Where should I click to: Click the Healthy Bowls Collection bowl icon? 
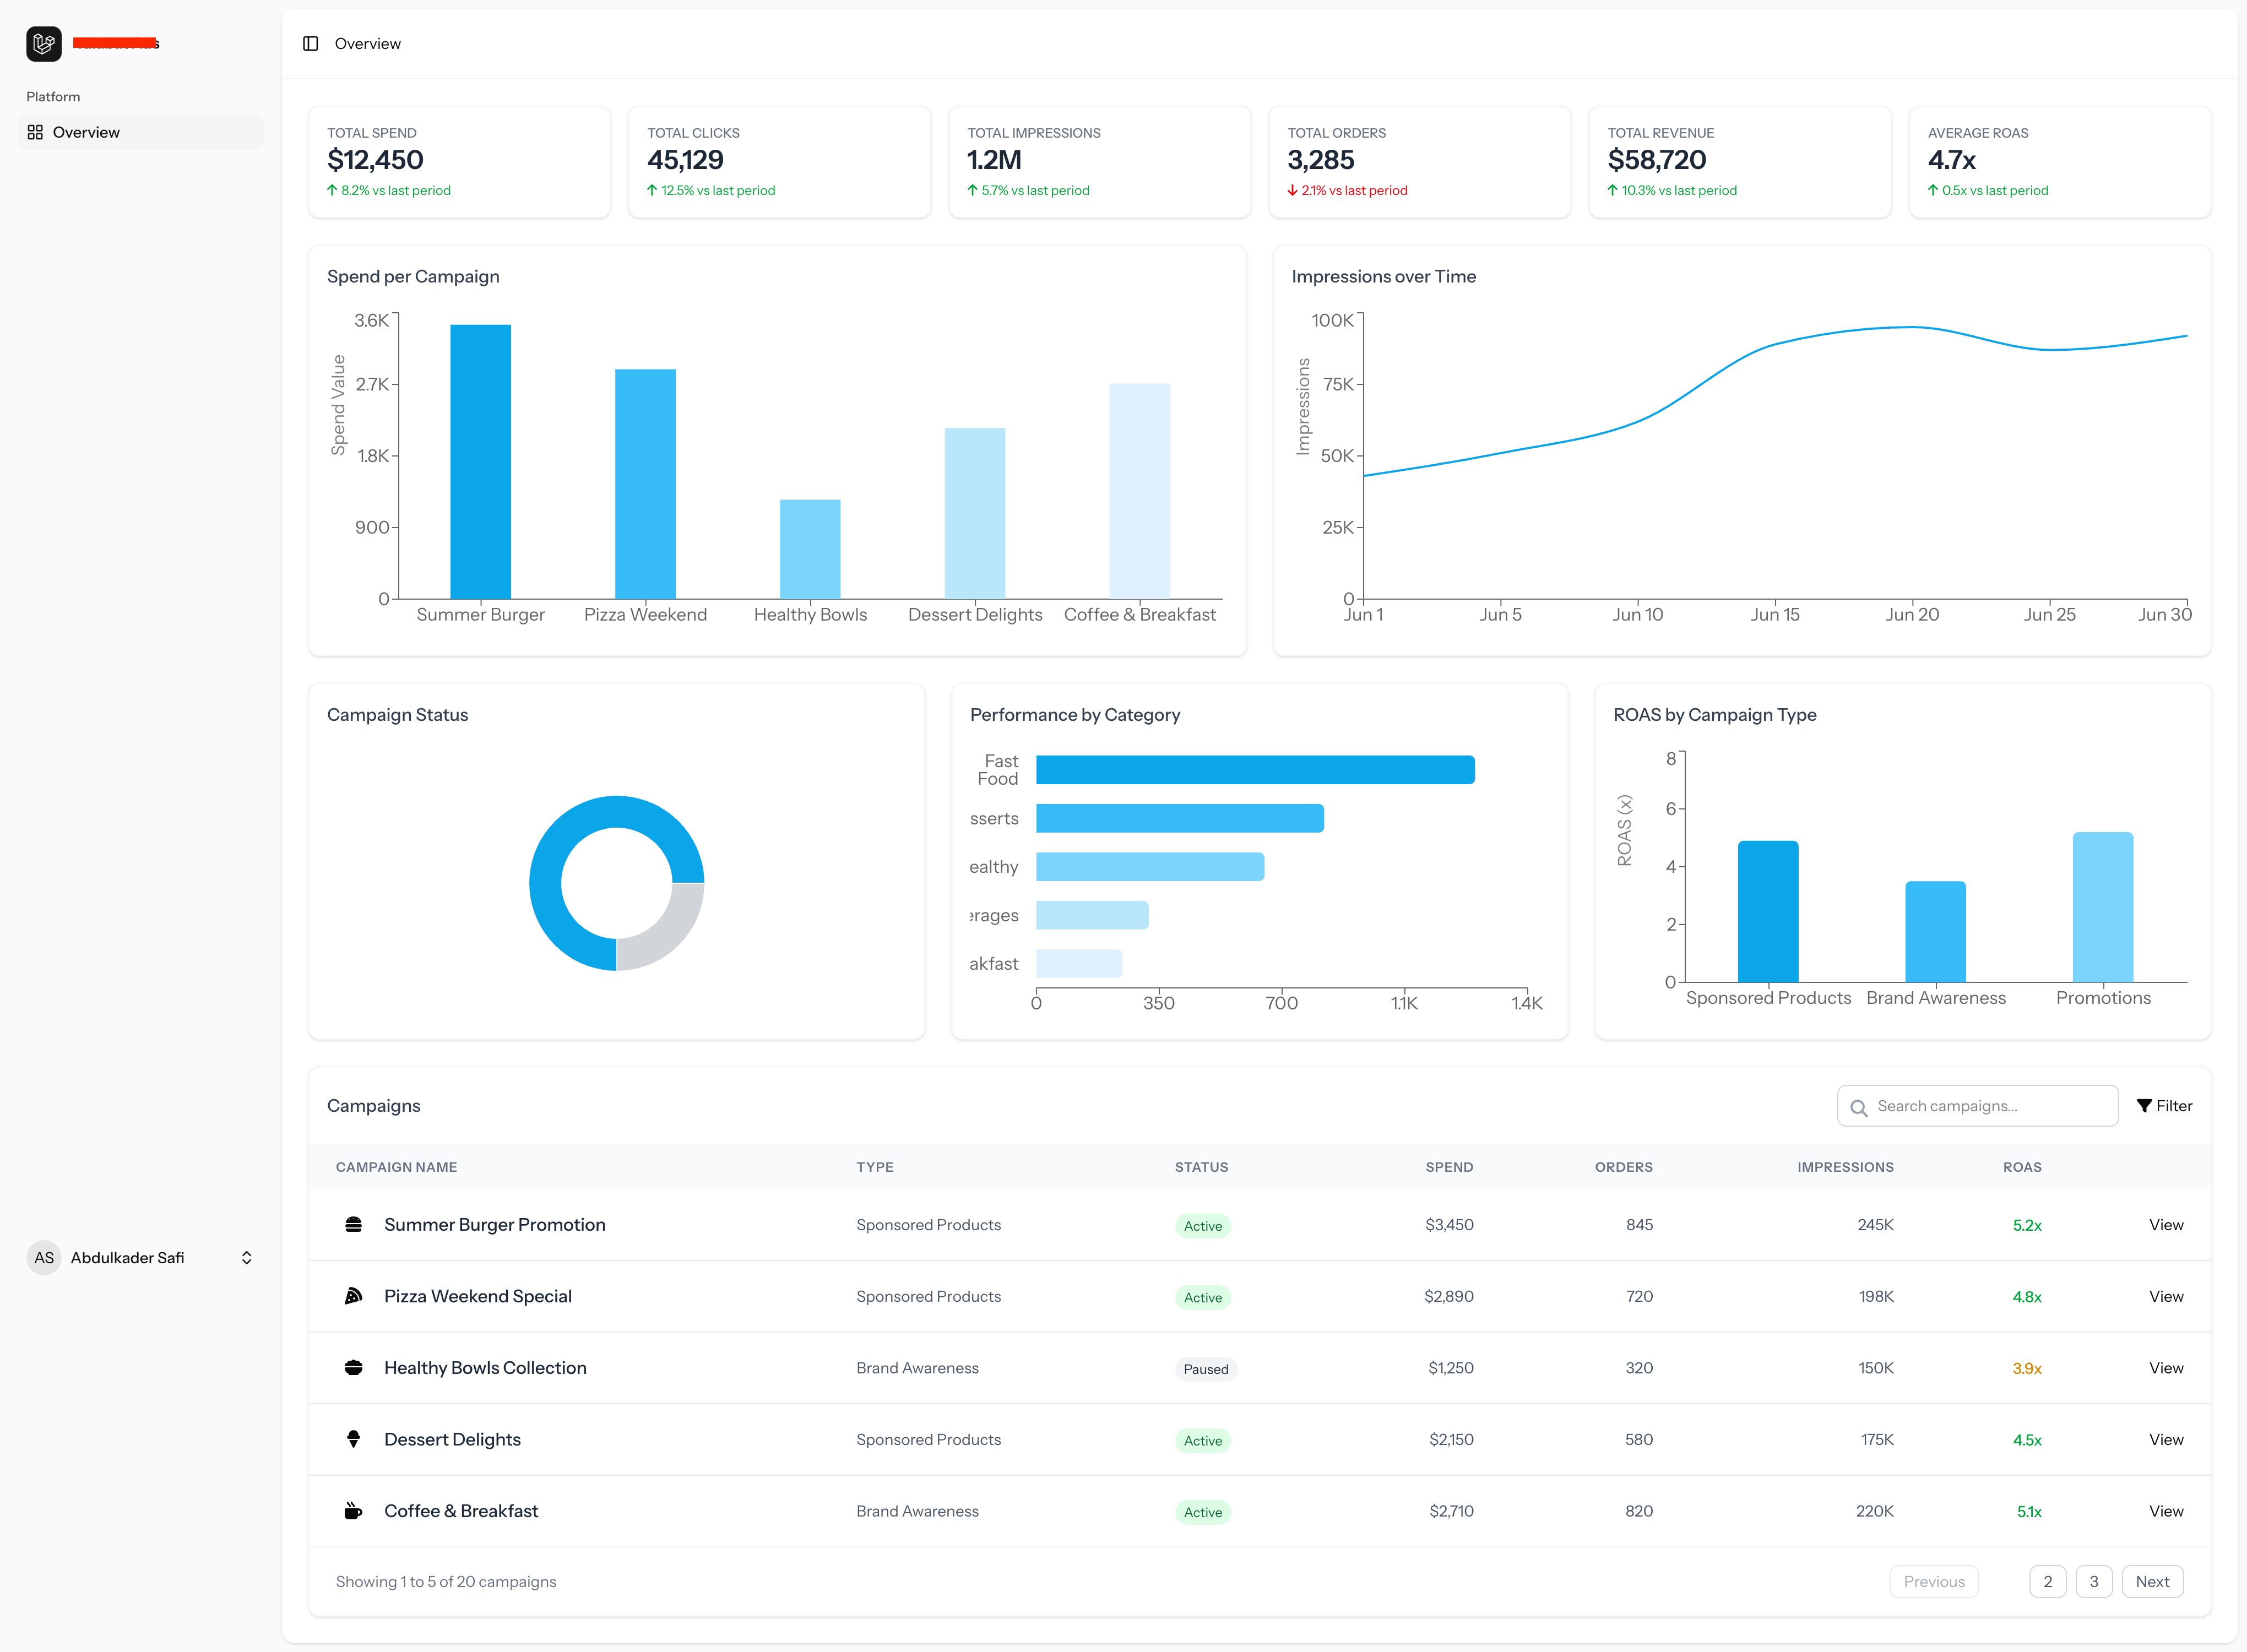353,1368
